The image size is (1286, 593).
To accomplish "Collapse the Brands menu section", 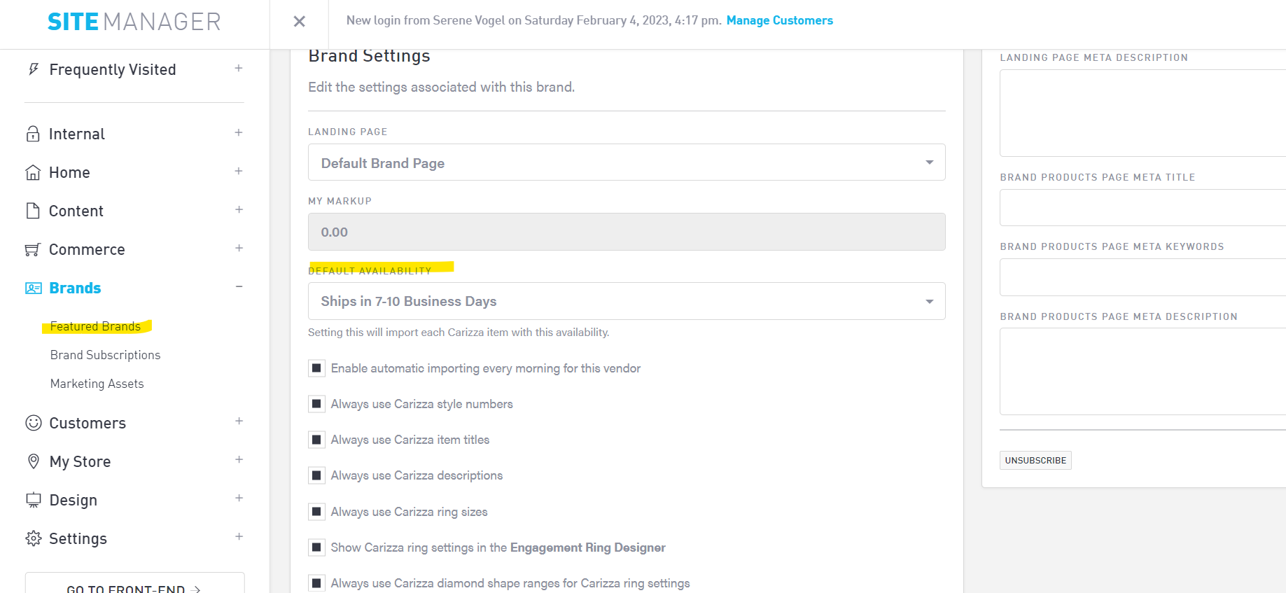I will tap(239, 287).
